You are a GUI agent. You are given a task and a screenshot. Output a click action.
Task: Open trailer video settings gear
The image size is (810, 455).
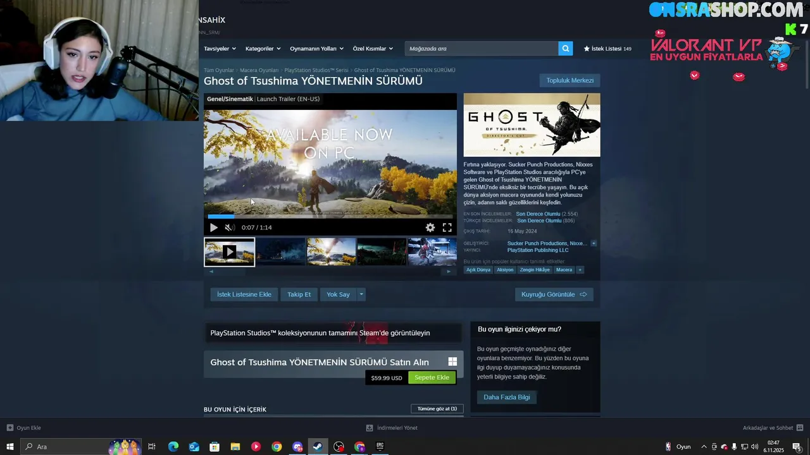pyautogui.click(x=430, y=227)
